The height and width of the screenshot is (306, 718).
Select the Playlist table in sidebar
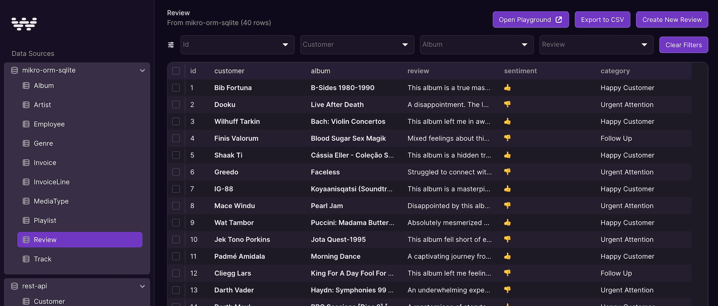[45, 220]
